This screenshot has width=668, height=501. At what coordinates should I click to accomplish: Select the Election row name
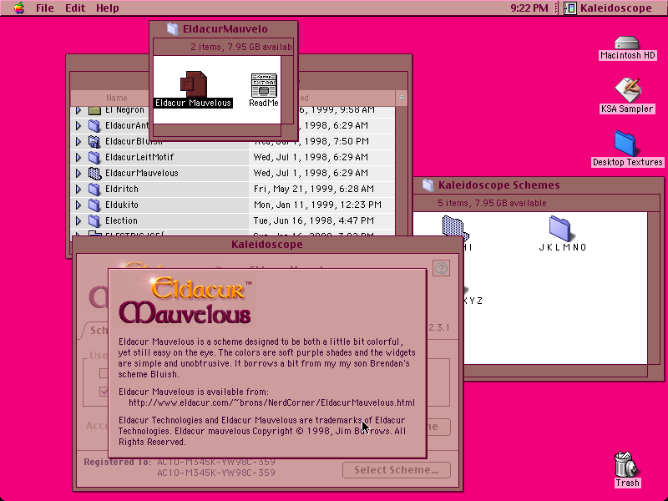[x=121, y=220]
